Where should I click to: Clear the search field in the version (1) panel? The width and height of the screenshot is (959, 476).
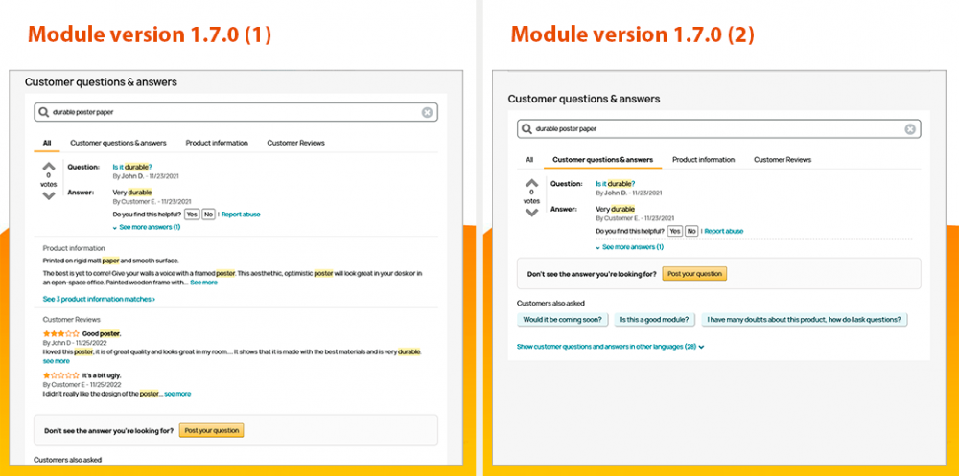[x=427, y=112]
